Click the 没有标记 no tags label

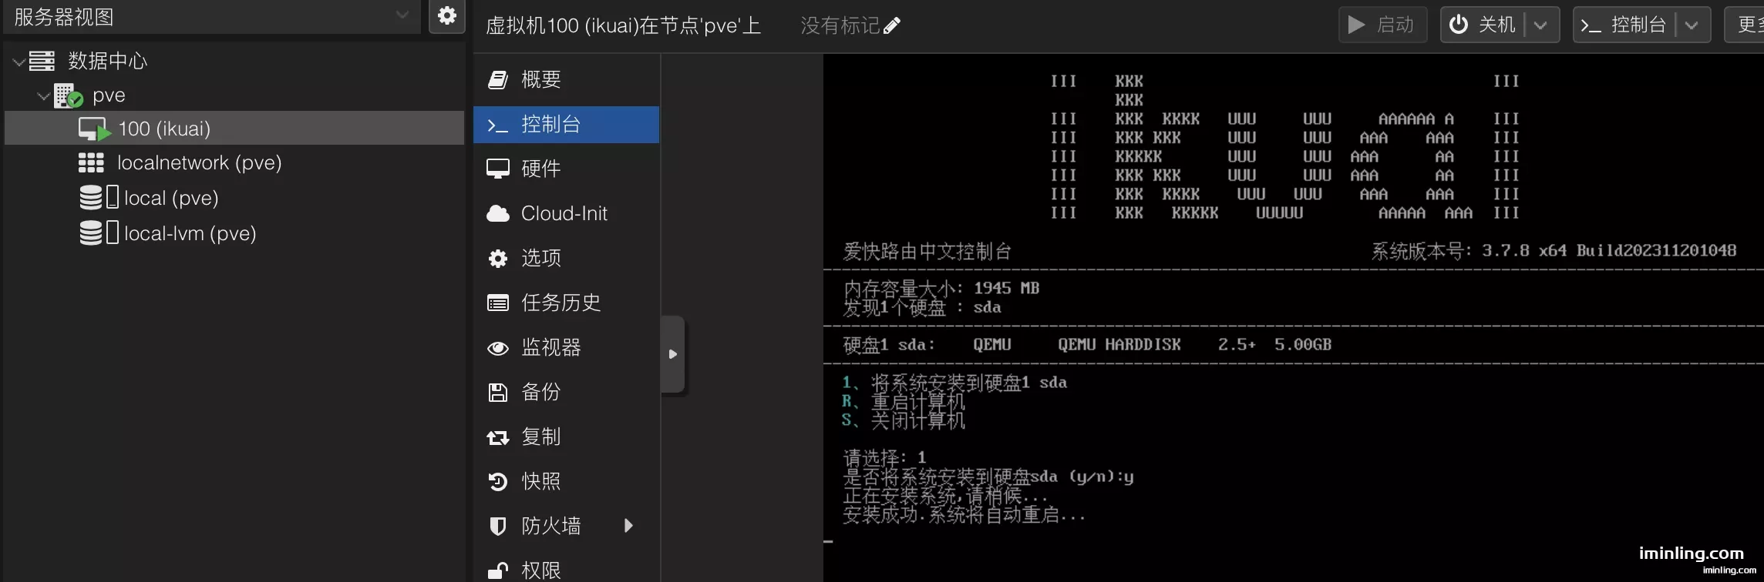coord(840,26)
